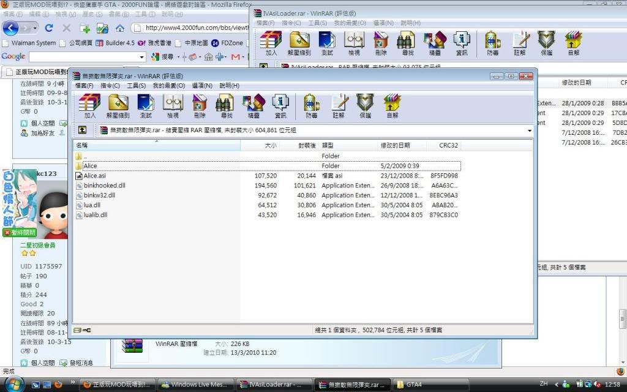Click the 測試 (Test) archive icon

point(146,106)
